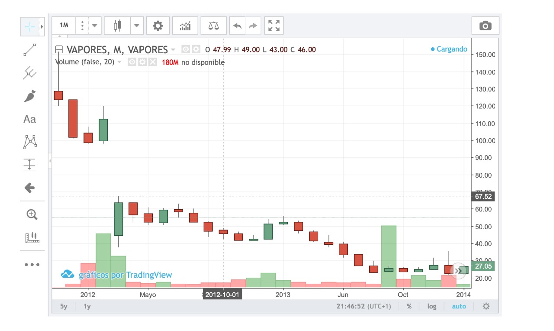Click the 100.00 price axis label

pyautogui.click(x=485, y=140)
